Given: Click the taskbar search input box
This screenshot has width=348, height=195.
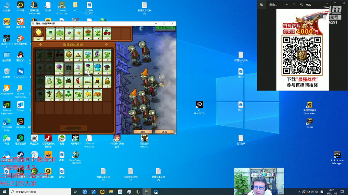Looking at the screenshot, I should coord(40,192).
